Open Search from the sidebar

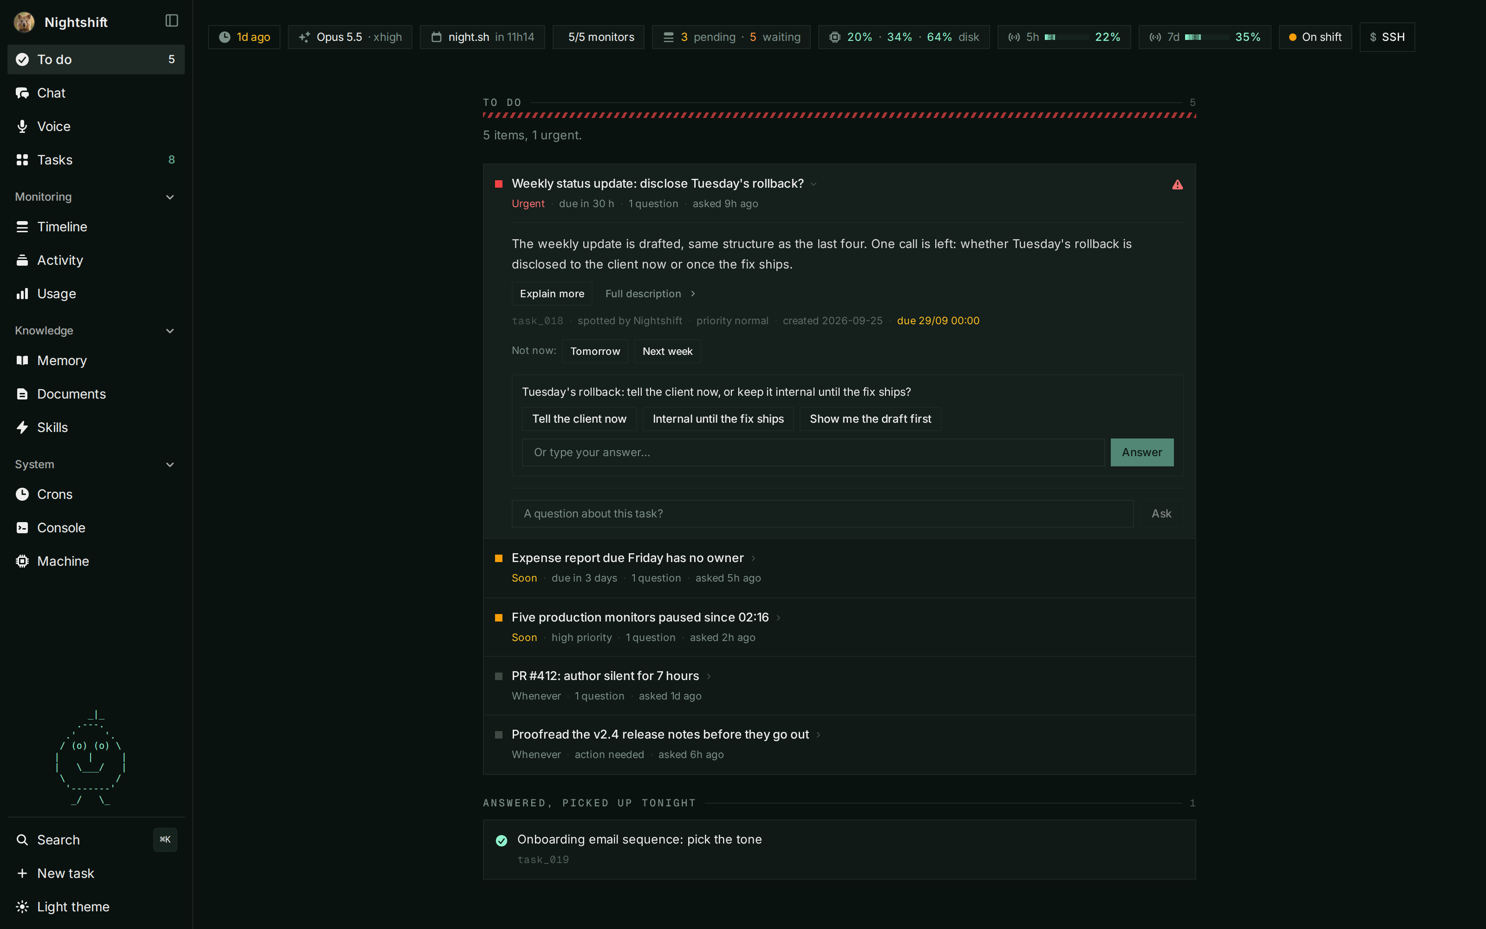[96, 840]
